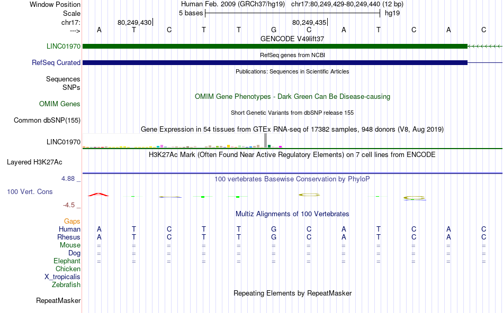Click the red A conservation peak in PhyloP track
Image resolution: width=503 pixels, height=313 pixels.
click(x=98, y=195)
